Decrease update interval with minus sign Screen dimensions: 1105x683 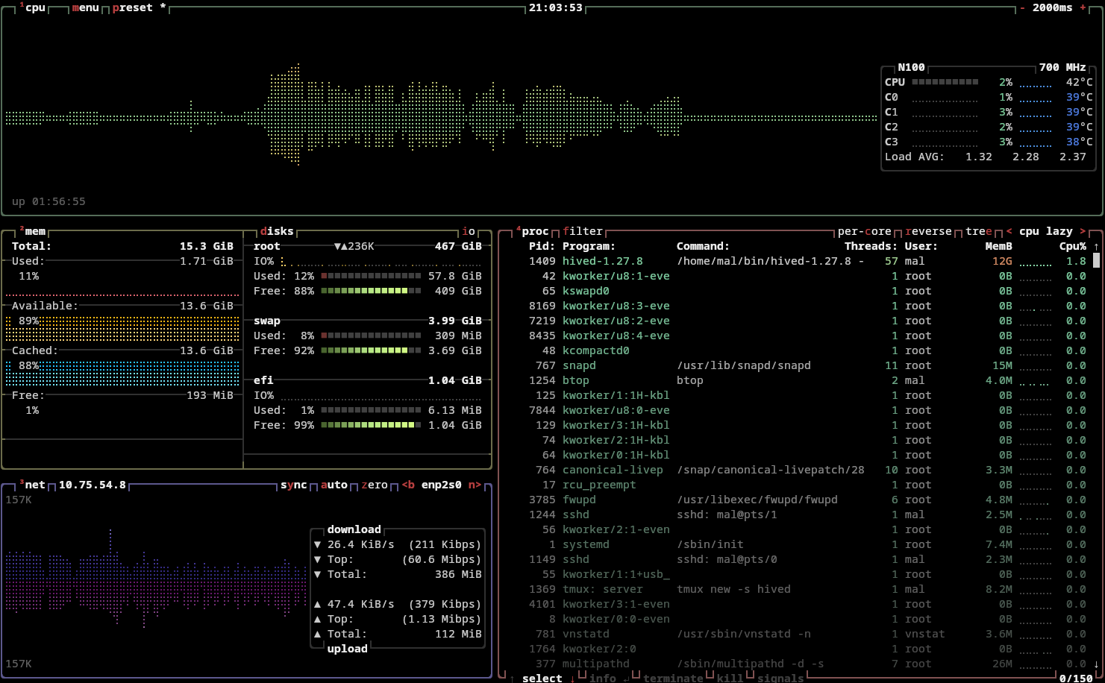coord(1022,7)
